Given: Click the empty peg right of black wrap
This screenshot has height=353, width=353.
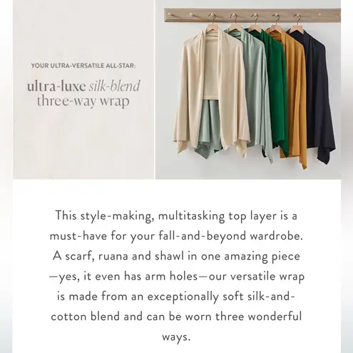Looking at the screenshot, I should click(x=319, y=15).
